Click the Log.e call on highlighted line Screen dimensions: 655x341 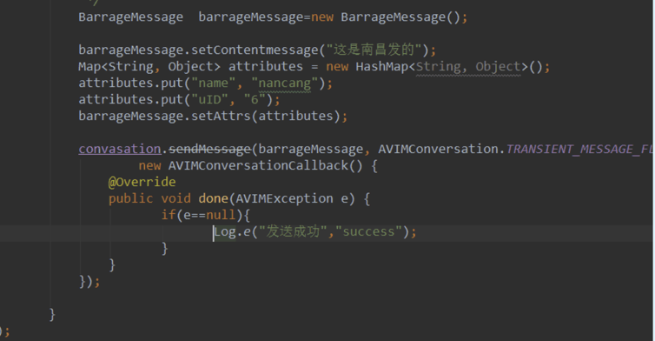[x=232, y=231]
